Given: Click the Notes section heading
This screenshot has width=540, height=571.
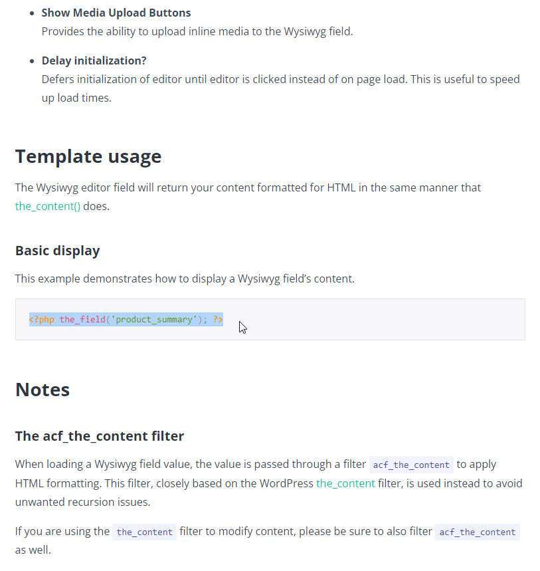Looking at the screenshot, I should click(43, 390).
